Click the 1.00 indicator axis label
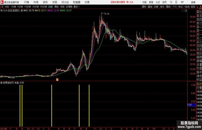Viewport: 202px width, 130px height. click(x=193, y=85)
